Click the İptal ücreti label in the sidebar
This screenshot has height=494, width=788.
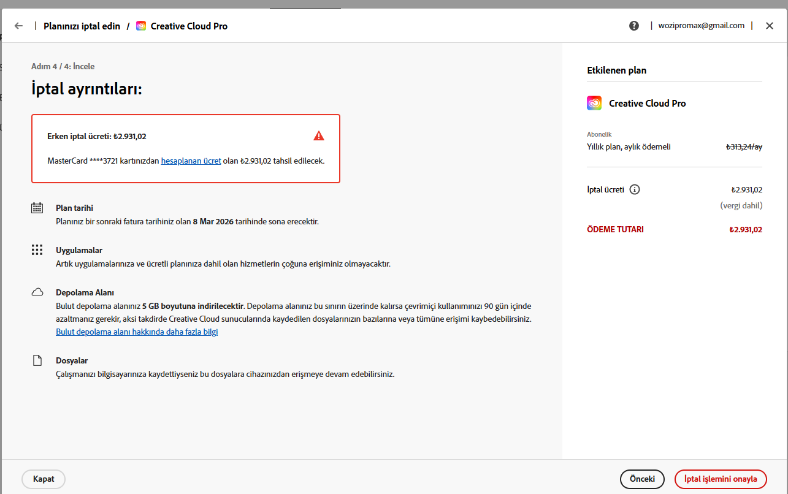pos(606,189)
